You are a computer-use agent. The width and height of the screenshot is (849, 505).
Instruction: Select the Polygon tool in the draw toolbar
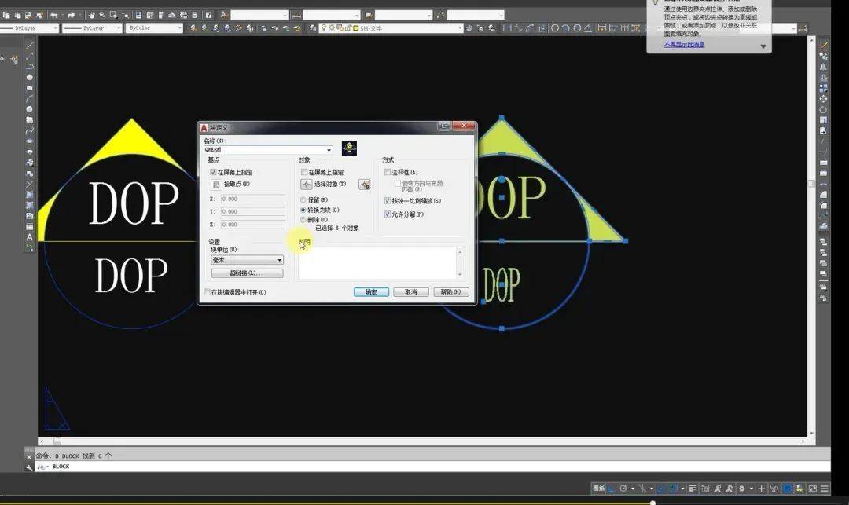[x=29, y=77]
